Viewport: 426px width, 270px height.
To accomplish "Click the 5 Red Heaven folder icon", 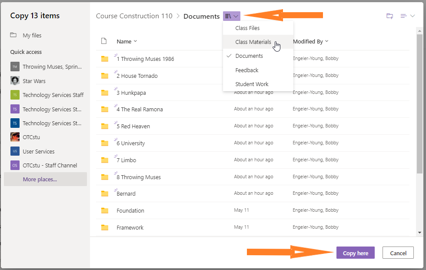I will coord(105,126).
